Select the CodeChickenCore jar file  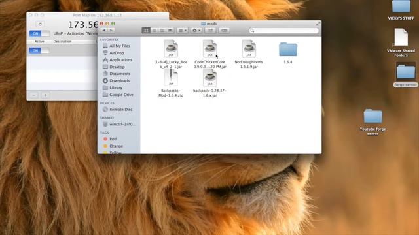point(209,48)
